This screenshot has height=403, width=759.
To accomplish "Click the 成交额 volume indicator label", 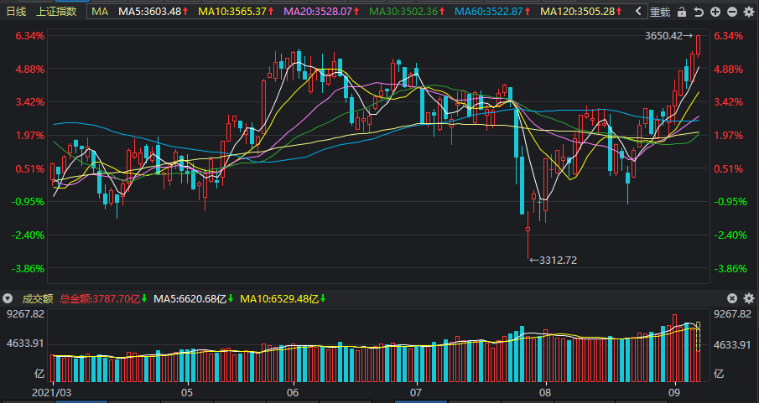I will pyautogui.click(x=37, y=298).
